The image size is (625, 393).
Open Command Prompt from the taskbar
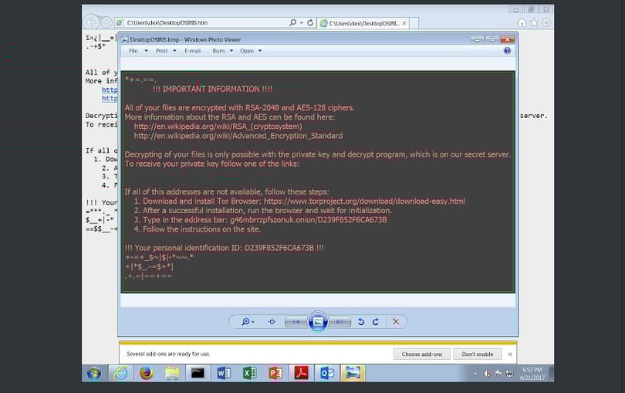(x=198, y=374)
